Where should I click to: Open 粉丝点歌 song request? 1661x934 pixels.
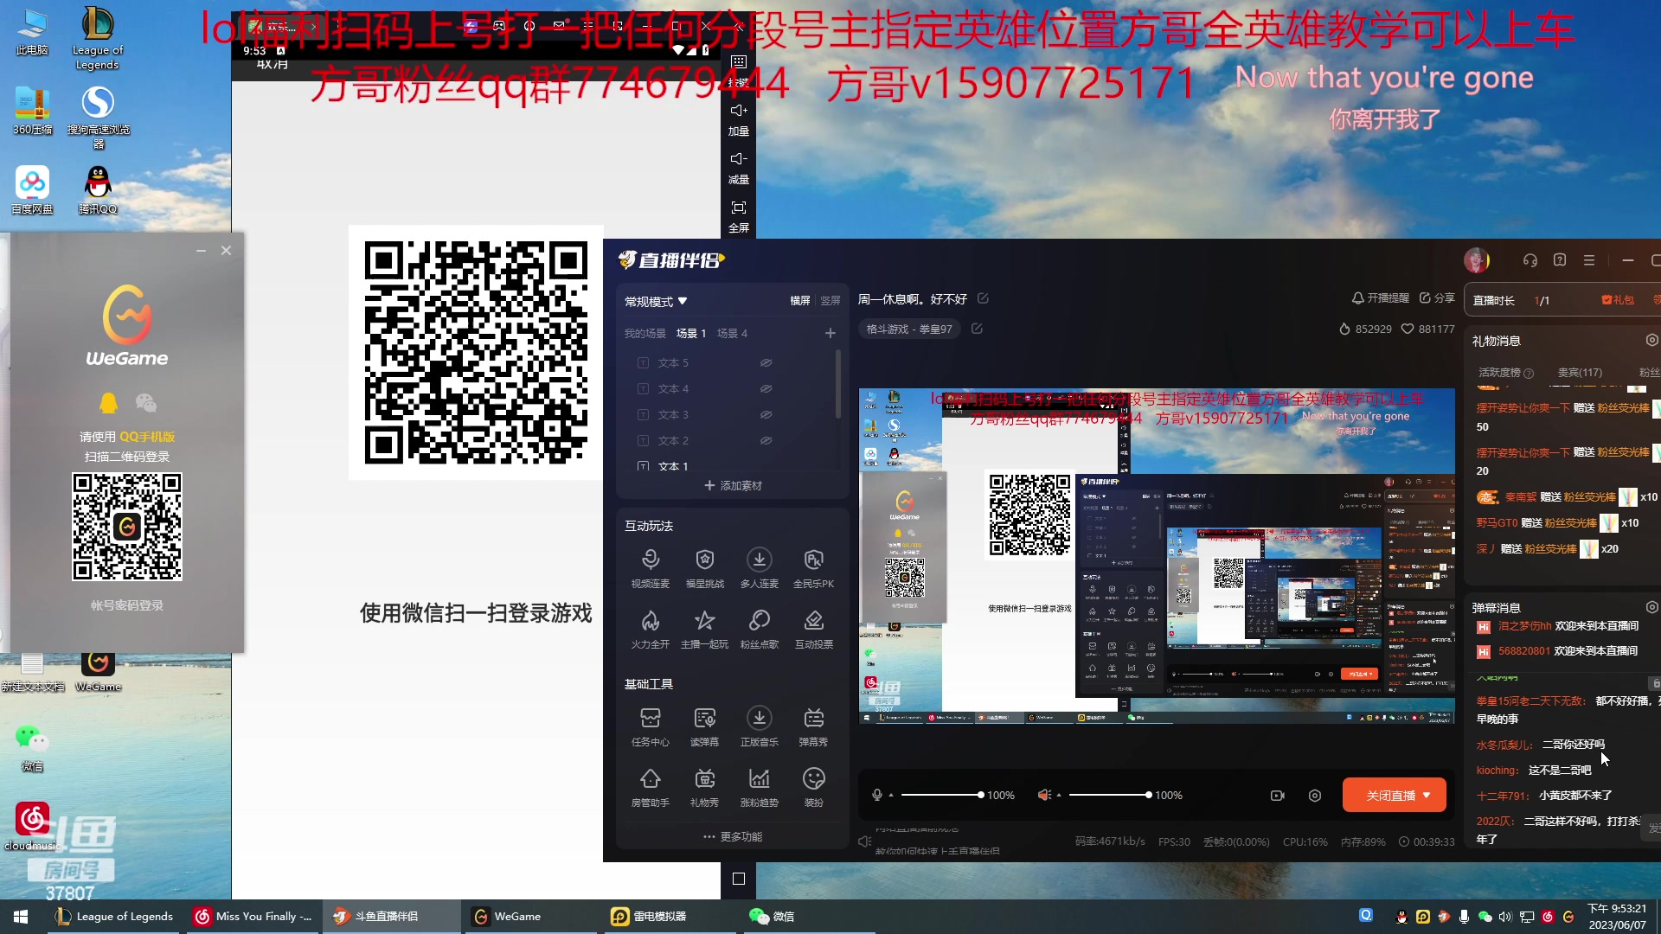[x=759, y=629]
